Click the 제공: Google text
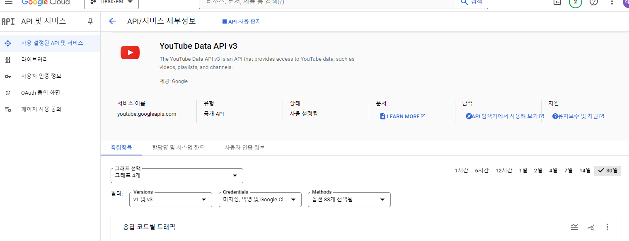Screen dimensions: 629x241 (x=174, y=81)
